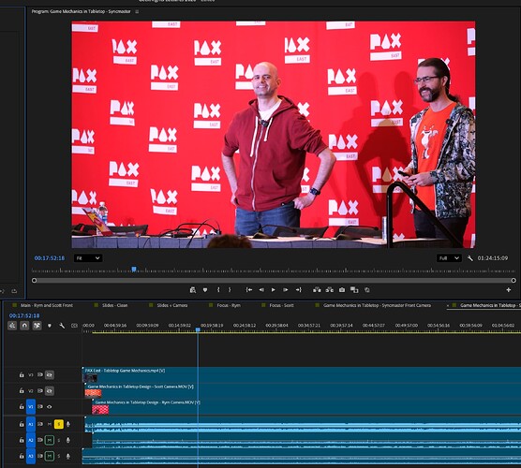
Task: Click program monitor playhead marker
Action: (134, 270)
